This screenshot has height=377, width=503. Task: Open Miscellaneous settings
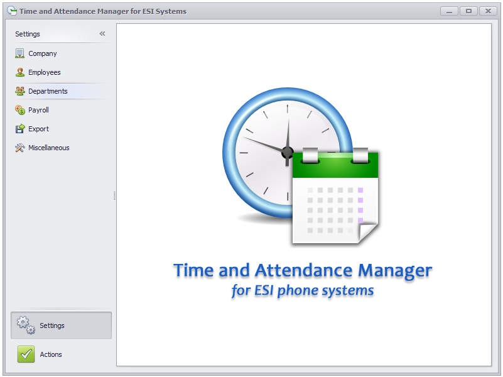pos(62,148)
